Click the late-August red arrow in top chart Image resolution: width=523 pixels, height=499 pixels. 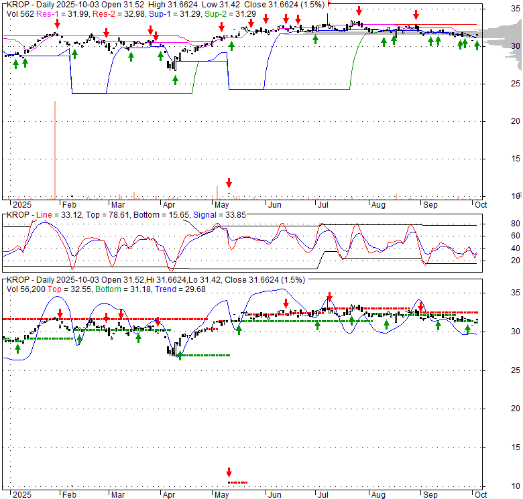pyautogui.click(x=416, y=13)
